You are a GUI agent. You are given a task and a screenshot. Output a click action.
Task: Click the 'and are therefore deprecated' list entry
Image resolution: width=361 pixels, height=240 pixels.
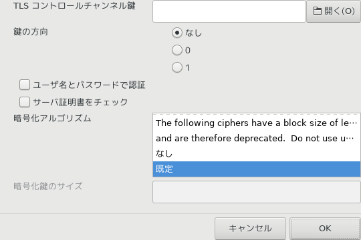point(257,138)
